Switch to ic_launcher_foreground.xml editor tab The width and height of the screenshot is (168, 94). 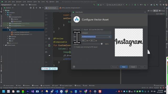tap(71, 8)
